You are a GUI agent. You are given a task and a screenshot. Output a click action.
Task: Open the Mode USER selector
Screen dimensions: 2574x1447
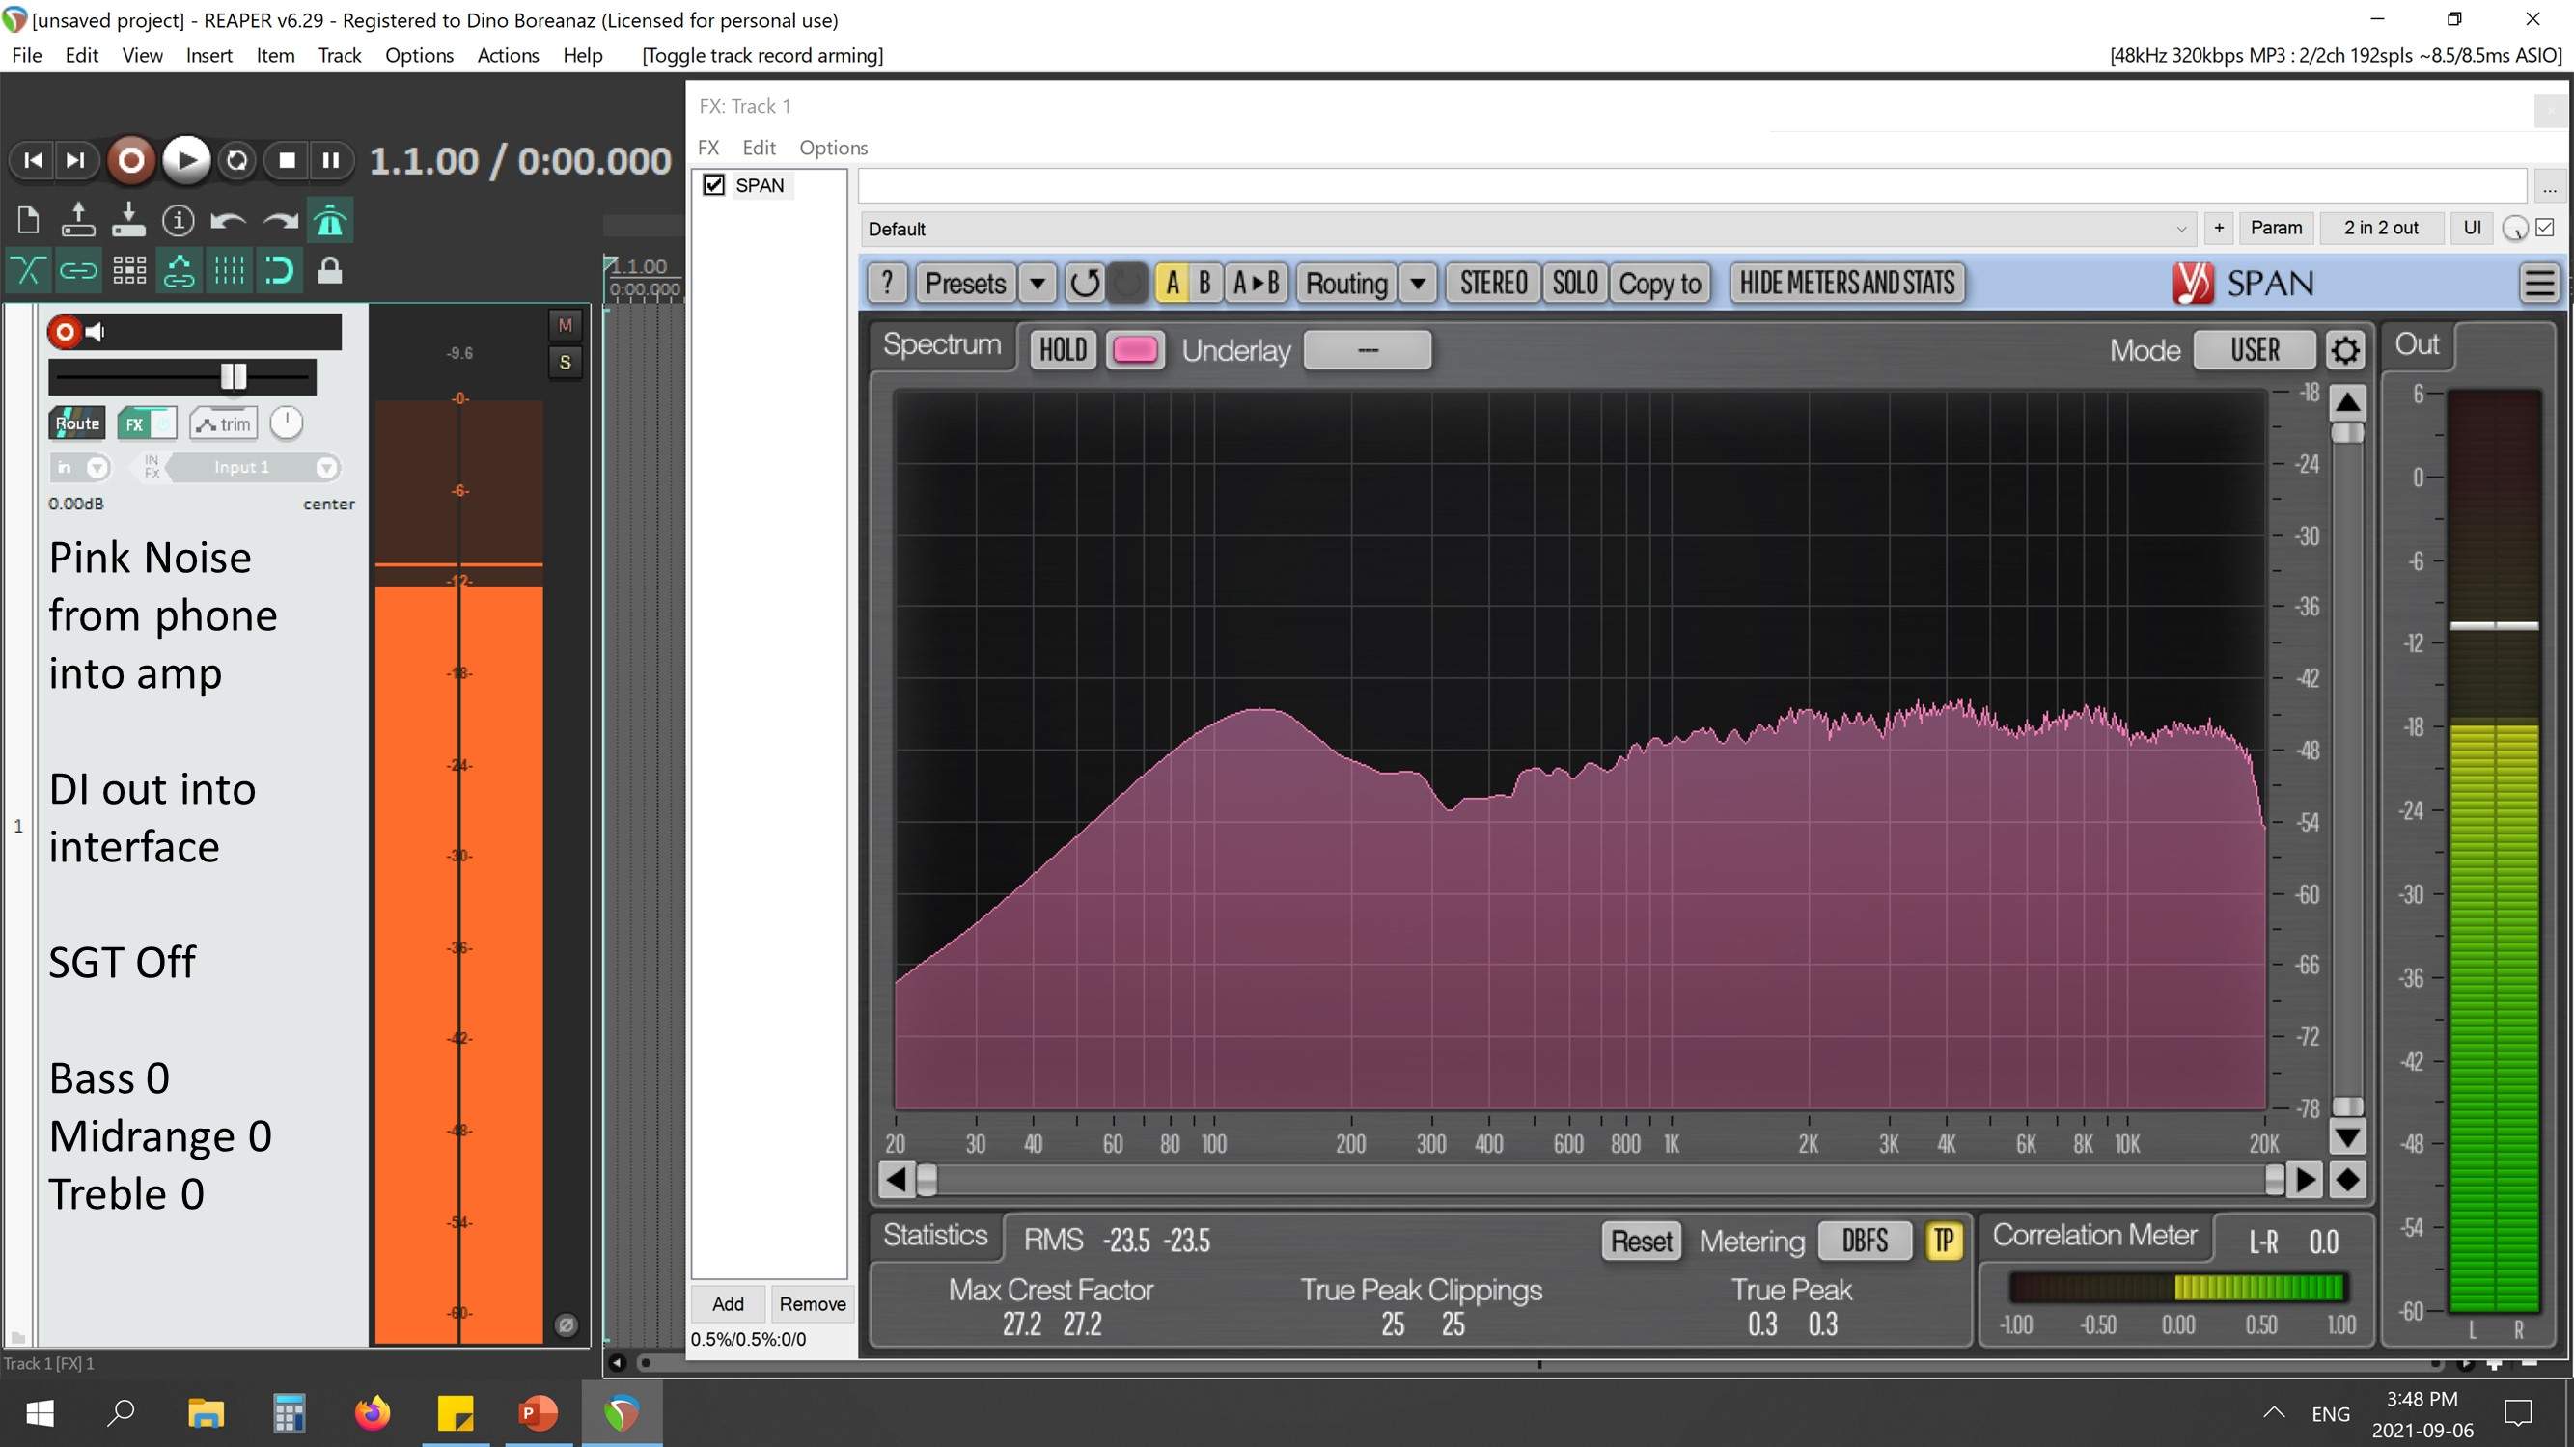(2255, 349)
